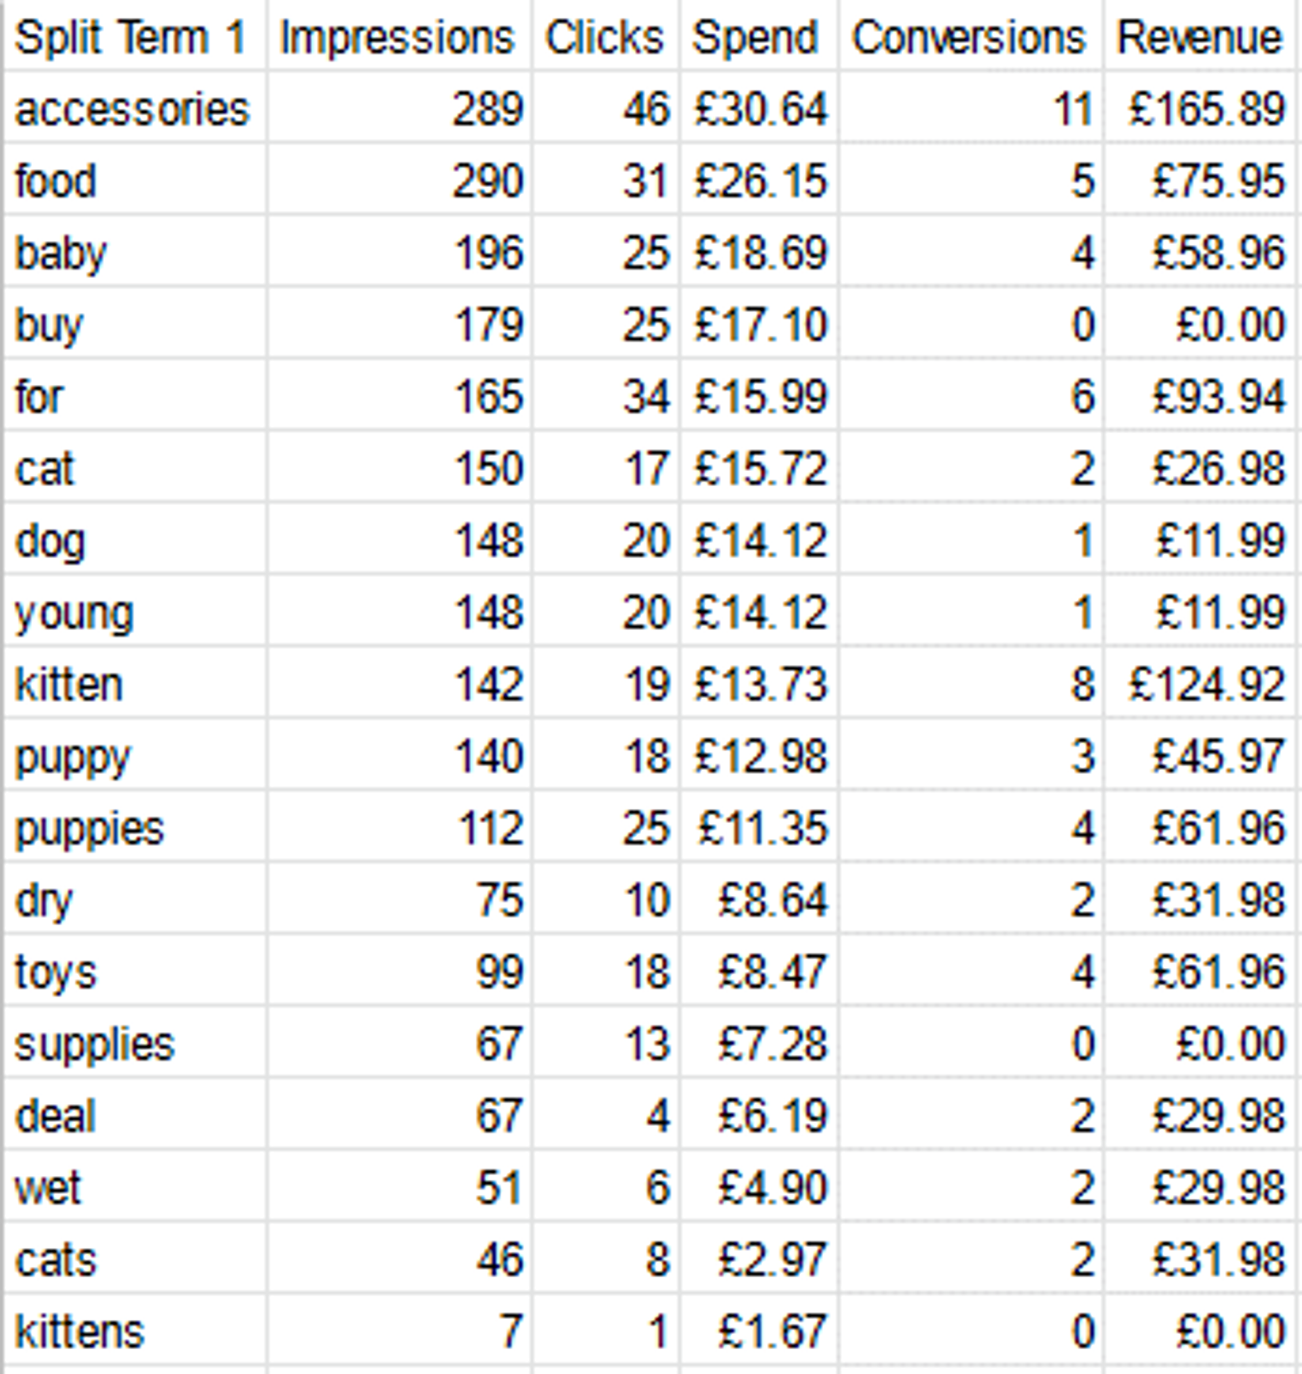The width and height of the screenshot is (1302, 1374).
Task: Click the Revenue column header
Action: point(1200,36)
